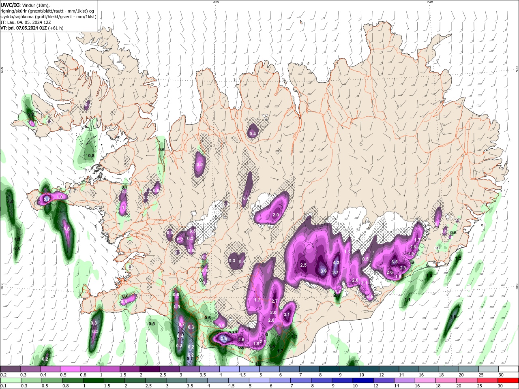Click the 3.9 snowfall value on the map
This screenshot has width=519, height=389.
point(323,271)
